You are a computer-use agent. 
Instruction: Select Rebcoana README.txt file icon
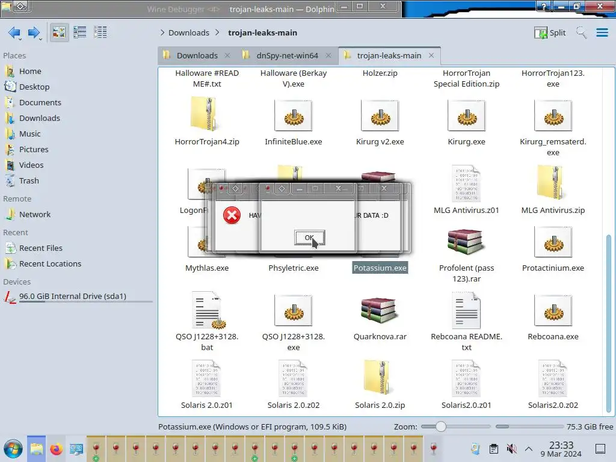click(466, 310)
